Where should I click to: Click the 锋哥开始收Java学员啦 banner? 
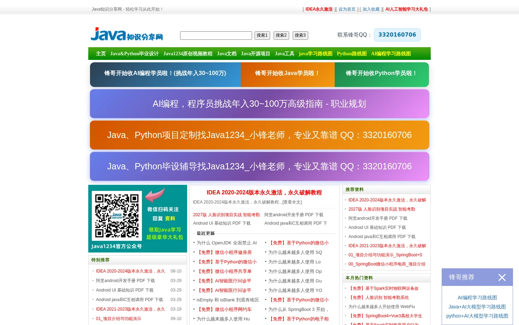coord(288,75)
